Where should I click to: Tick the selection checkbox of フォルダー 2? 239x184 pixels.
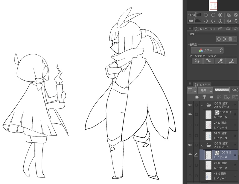(x=197, y=105)
